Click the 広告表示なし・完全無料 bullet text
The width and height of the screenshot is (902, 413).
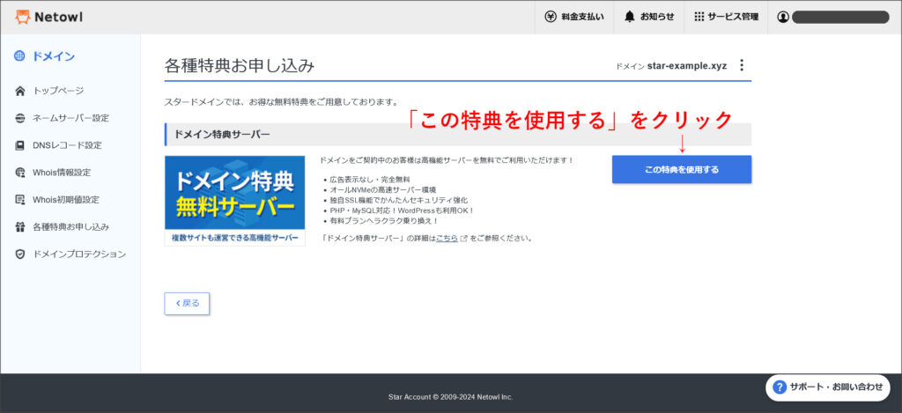(370, 180)
